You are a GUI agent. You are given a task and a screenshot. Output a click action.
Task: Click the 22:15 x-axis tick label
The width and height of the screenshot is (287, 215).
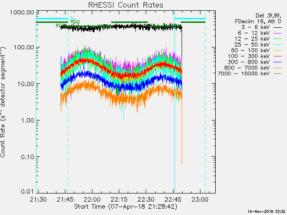(x=119, y=199)
